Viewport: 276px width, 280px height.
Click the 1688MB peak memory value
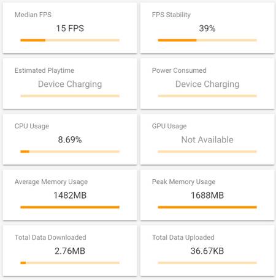[207, 195]
